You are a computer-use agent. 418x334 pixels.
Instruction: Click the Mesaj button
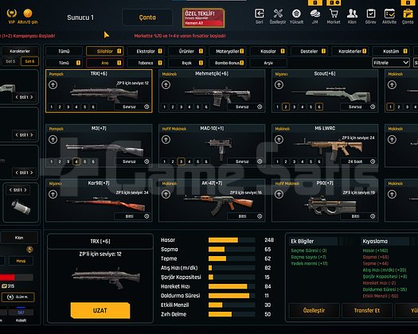tap(21, 261)
